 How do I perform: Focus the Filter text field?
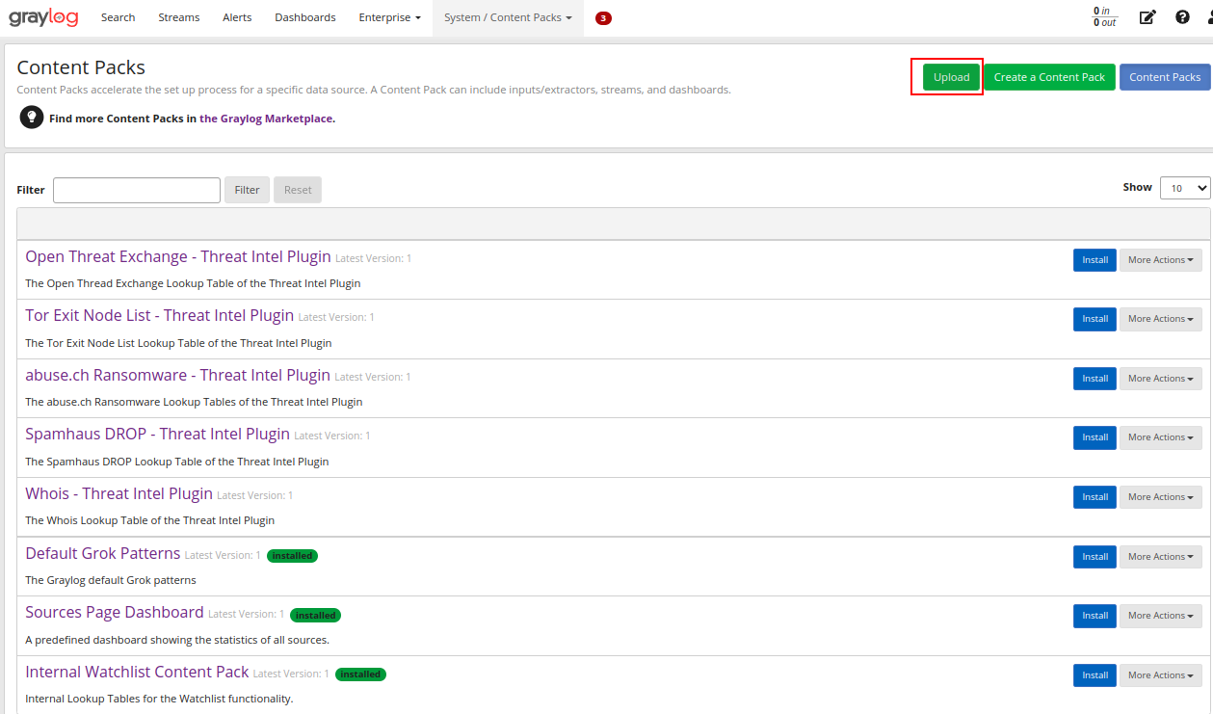click(137, 190)
